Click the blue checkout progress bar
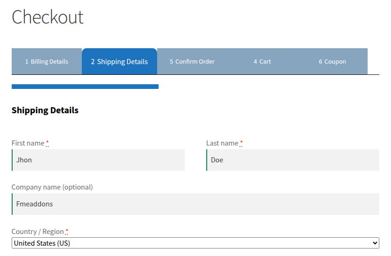 click(x=85, y=87)
